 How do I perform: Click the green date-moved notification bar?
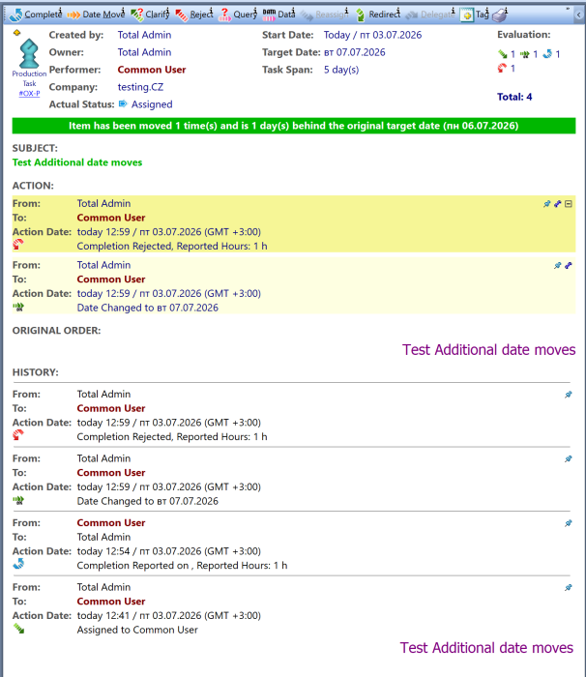click(294, 126)
